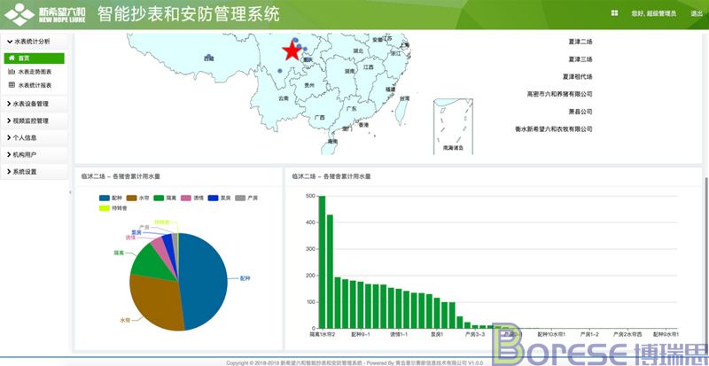Expand the 机构用户 section

[x=35, y=155]
